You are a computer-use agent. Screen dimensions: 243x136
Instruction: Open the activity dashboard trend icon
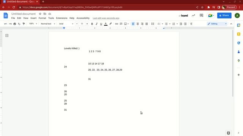click(193, 15)
